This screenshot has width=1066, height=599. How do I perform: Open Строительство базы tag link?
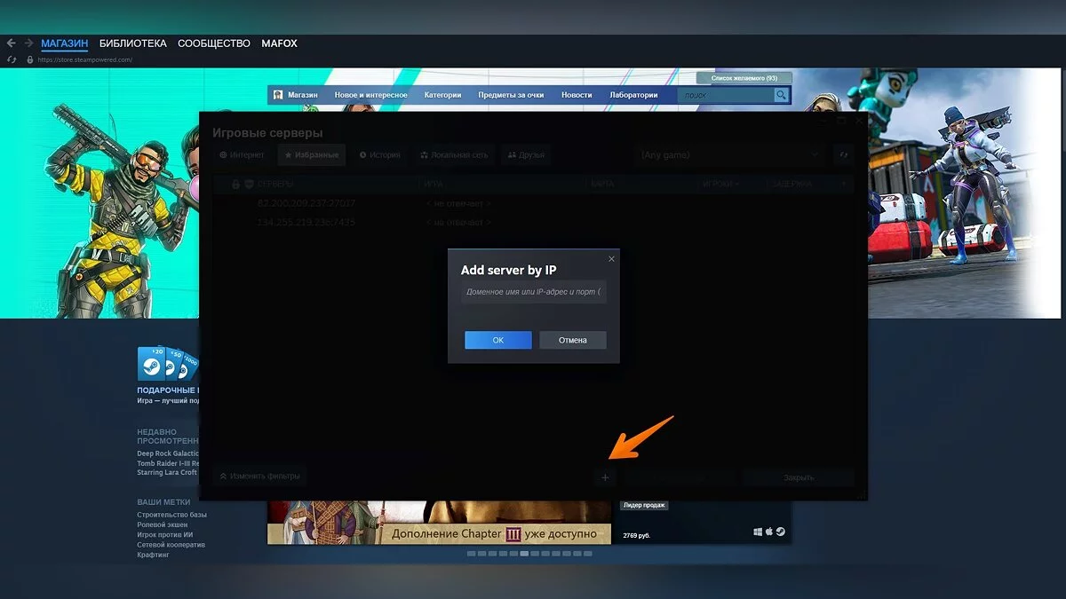(172, 515)
